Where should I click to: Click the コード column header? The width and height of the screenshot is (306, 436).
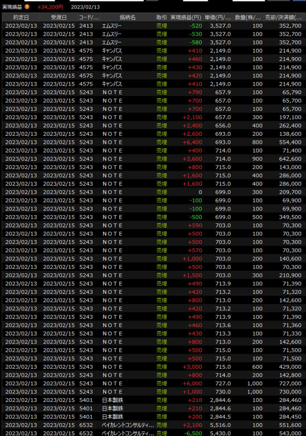click(x=89, y=17)
